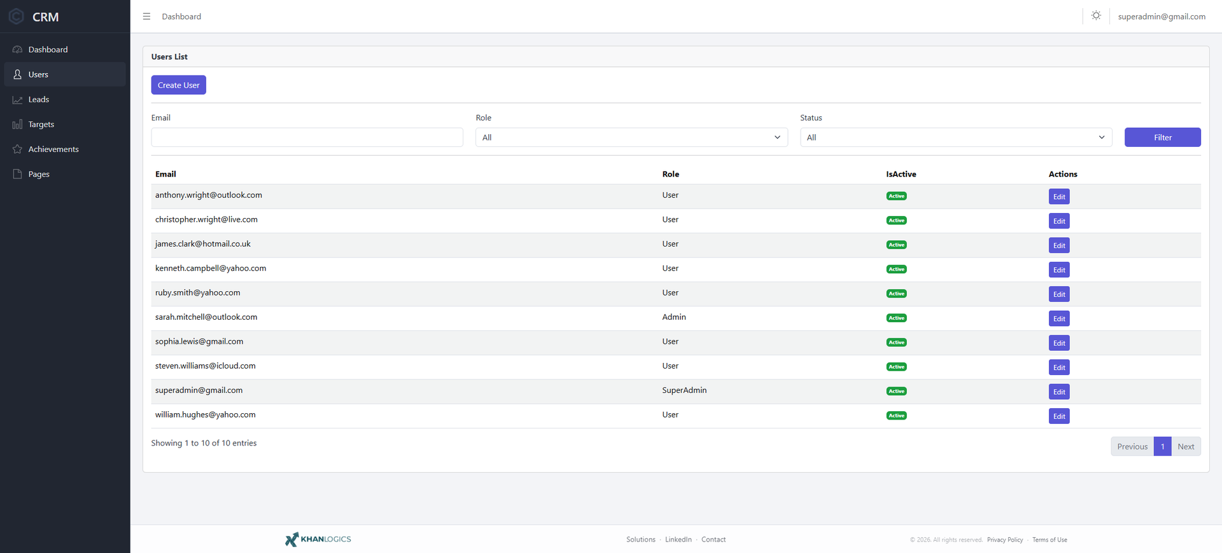Screen dimensions: 1222x553
Task: Open the Terms of Use link
Action: [x=1050, y=540]
